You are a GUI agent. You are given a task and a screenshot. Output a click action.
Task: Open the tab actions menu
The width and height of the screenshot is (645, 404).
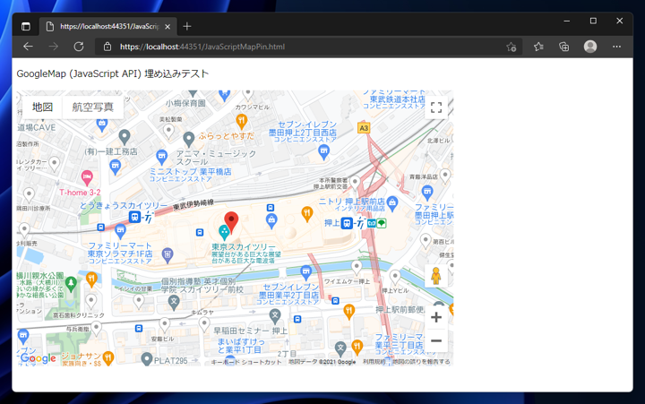point(25,27)
